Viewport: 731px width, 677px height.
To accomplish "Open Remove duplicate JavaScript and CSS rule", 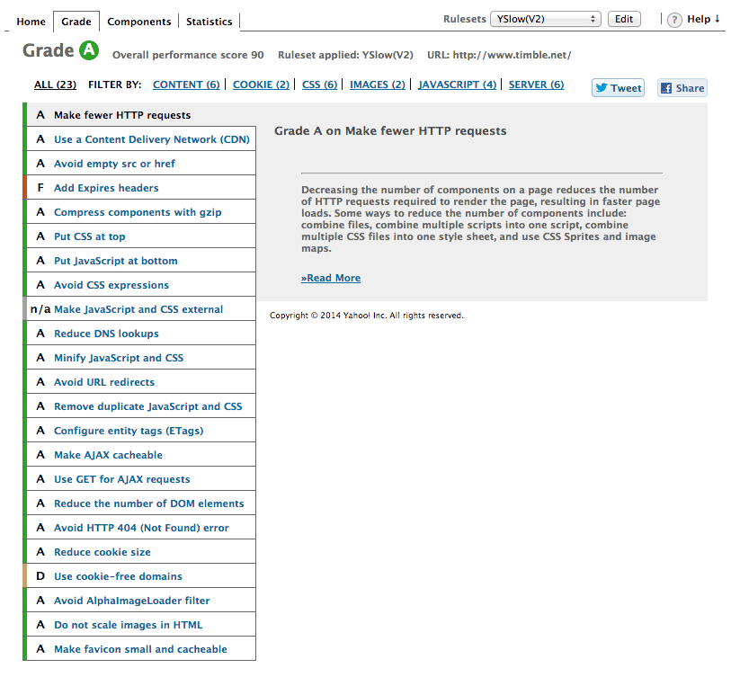I will [141, 405].
